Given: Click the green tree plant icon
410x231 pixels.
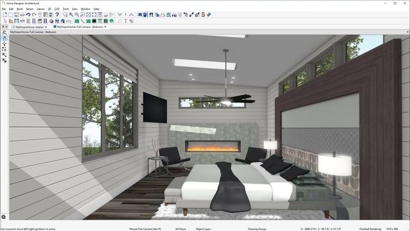Looking at the screenshot, I should 111,21.
